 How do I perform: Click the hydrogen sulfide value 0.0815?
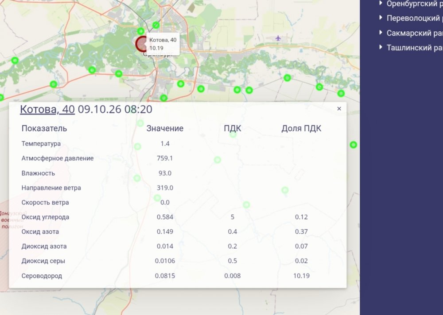[x=165, y=276]
